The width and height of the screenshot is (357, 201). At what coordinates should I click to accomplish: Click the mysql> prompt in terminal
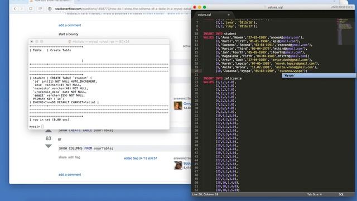pyautogui.click(x=35, y=127)
